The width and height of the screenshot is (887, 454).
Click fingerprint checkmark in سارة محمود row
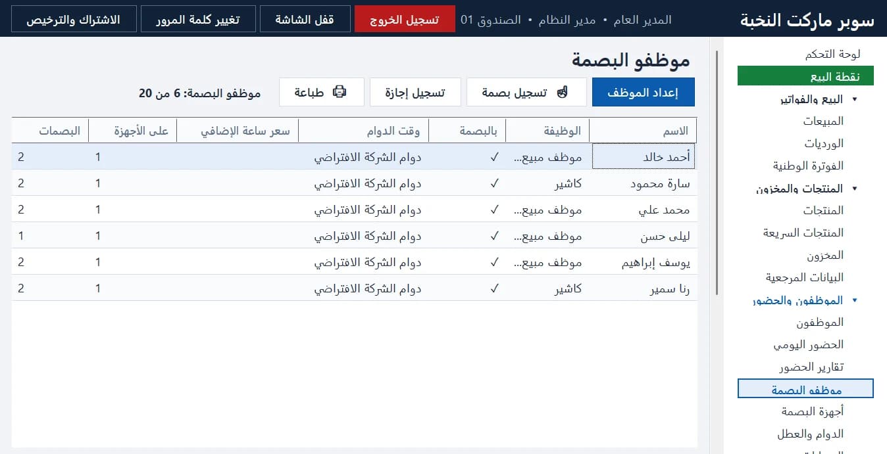click(x=494, y=183)
